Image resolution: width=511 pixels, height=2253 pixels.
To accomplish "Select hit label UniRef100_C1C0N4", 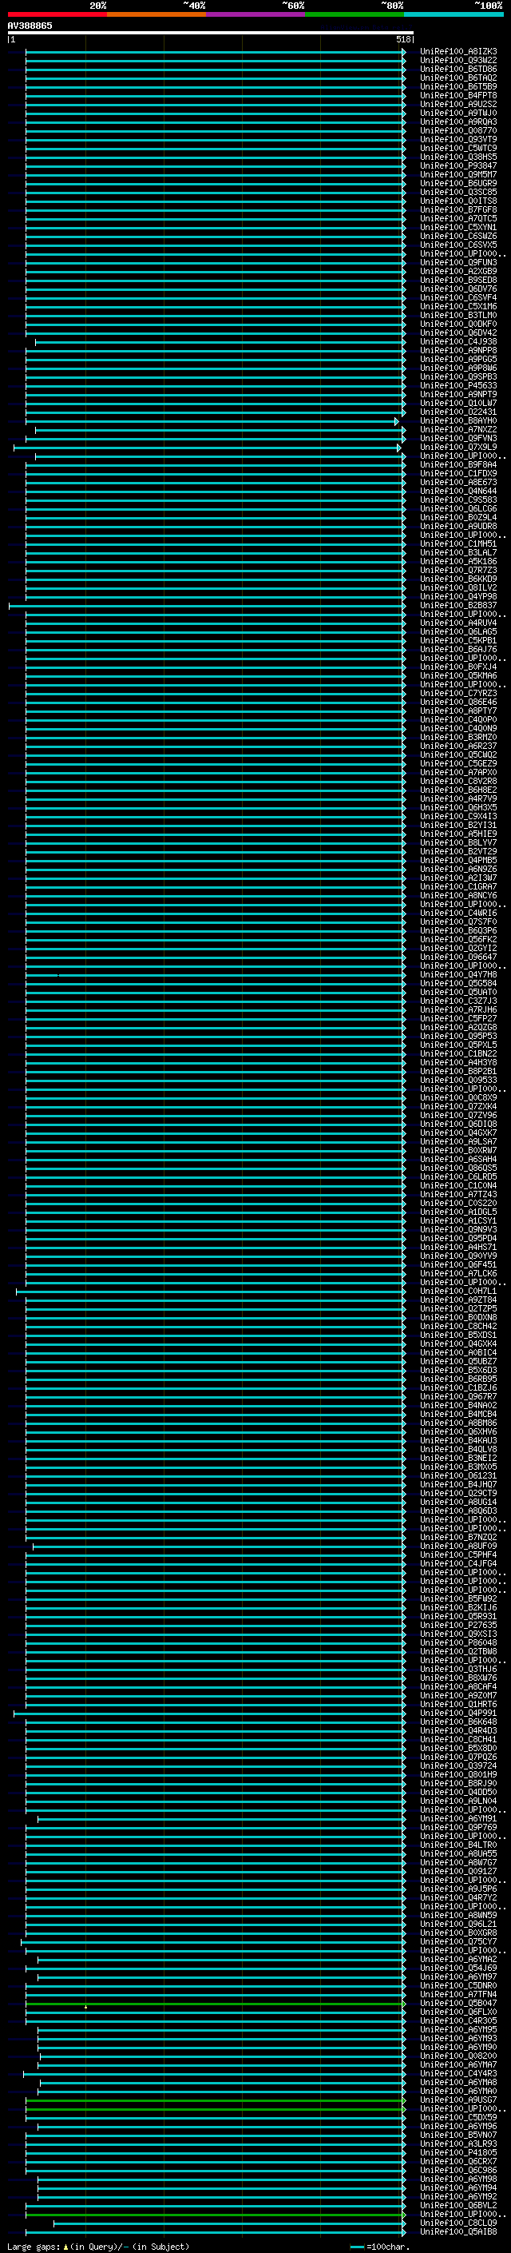I will pos(458,1186).
